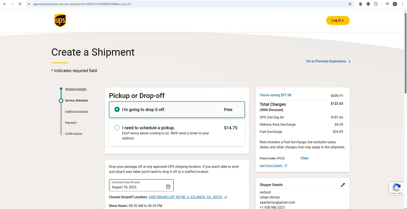This screenshot has height=209, width=407.
Task: Click the second round extension icon
Action: pos(368,4)
